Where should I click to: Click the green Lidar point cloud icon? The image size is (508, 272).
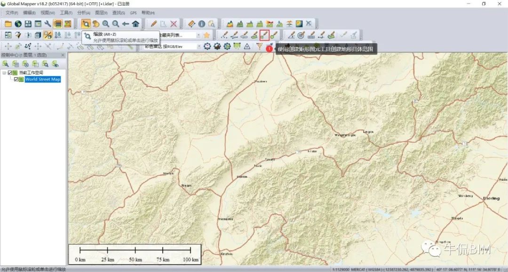(237, 46)
